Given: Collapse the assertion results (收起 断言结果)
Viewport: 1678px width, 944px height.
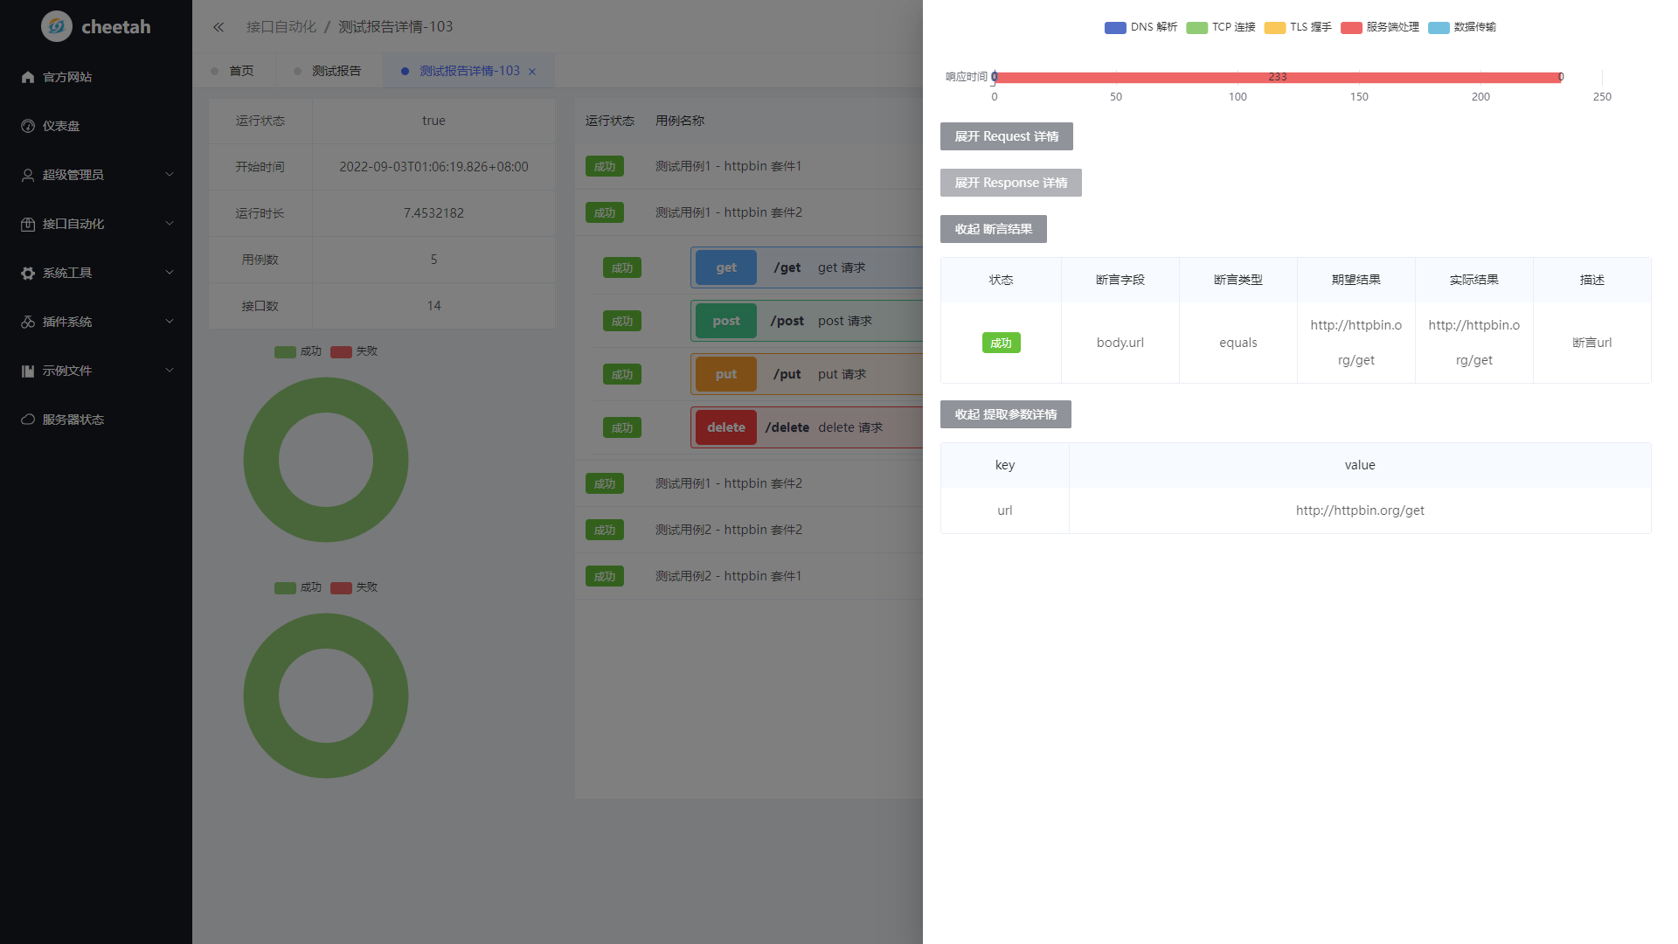Looking at the screenshot, I should point(993,229).
